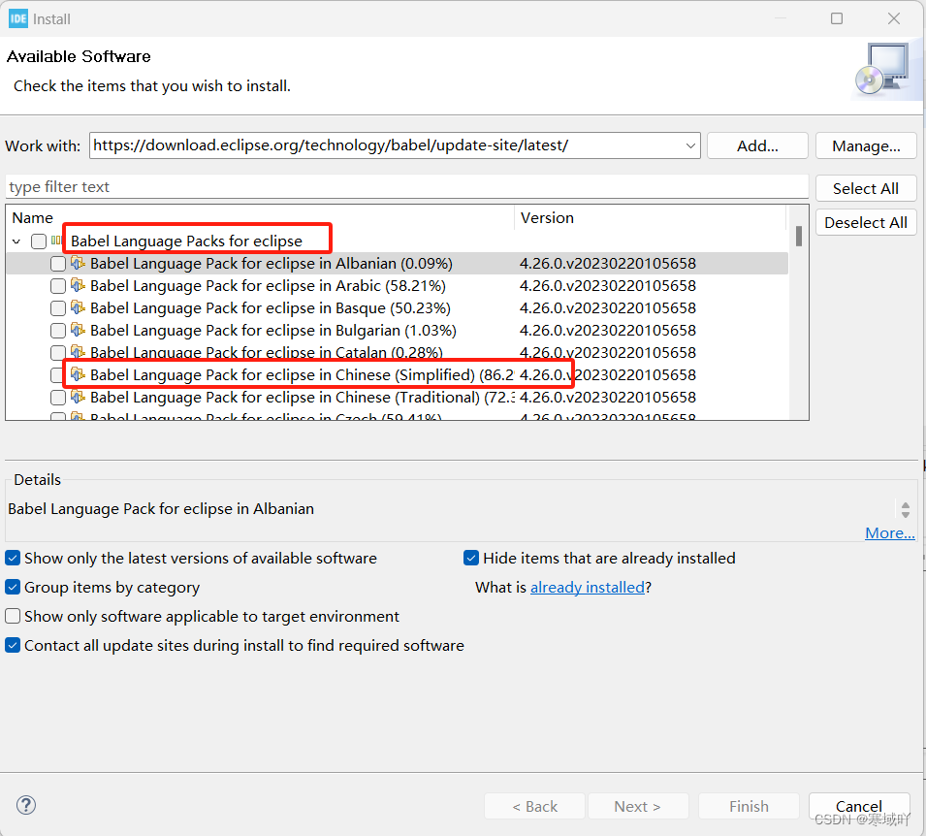Click the plugin icon of the Bulgarian pack

[78, 330]
